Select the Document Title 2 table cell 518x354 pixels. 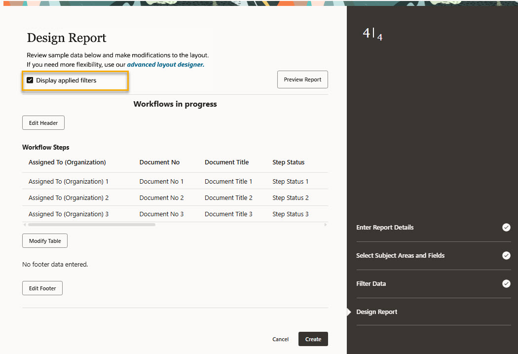[228, 198]
